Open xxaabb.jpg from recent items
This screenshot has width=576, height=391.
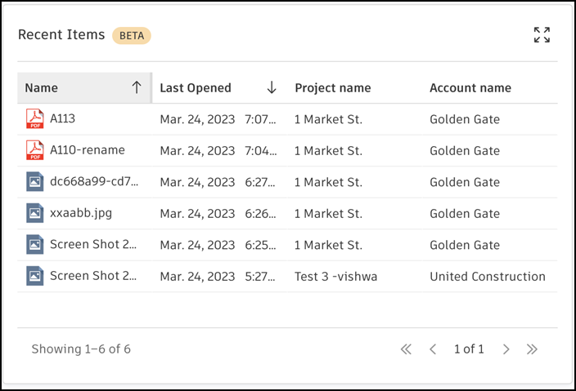(79, 214)
